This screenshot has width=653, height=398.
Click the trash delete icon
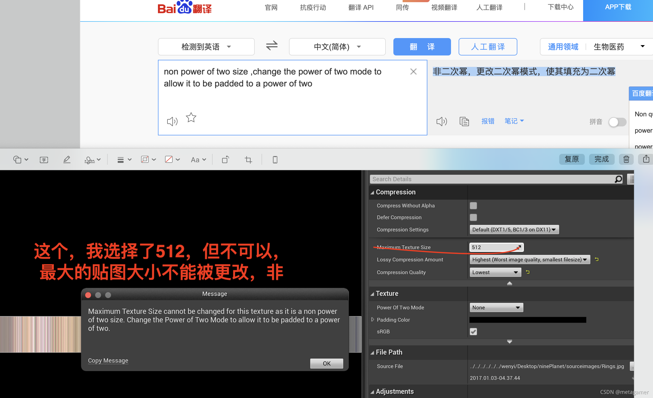click(626, 159)
